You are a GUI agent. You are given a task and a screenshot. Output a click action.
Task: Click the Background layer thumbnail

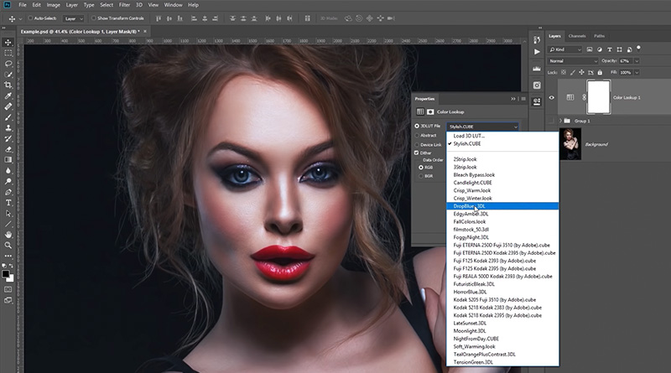[570, 144]
